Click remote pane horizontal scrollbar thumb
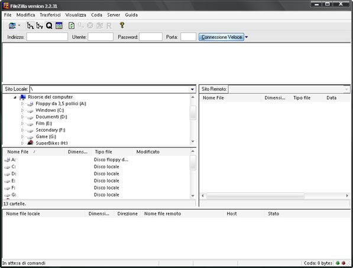The image size is (353, 268). [x=255, y=195]
